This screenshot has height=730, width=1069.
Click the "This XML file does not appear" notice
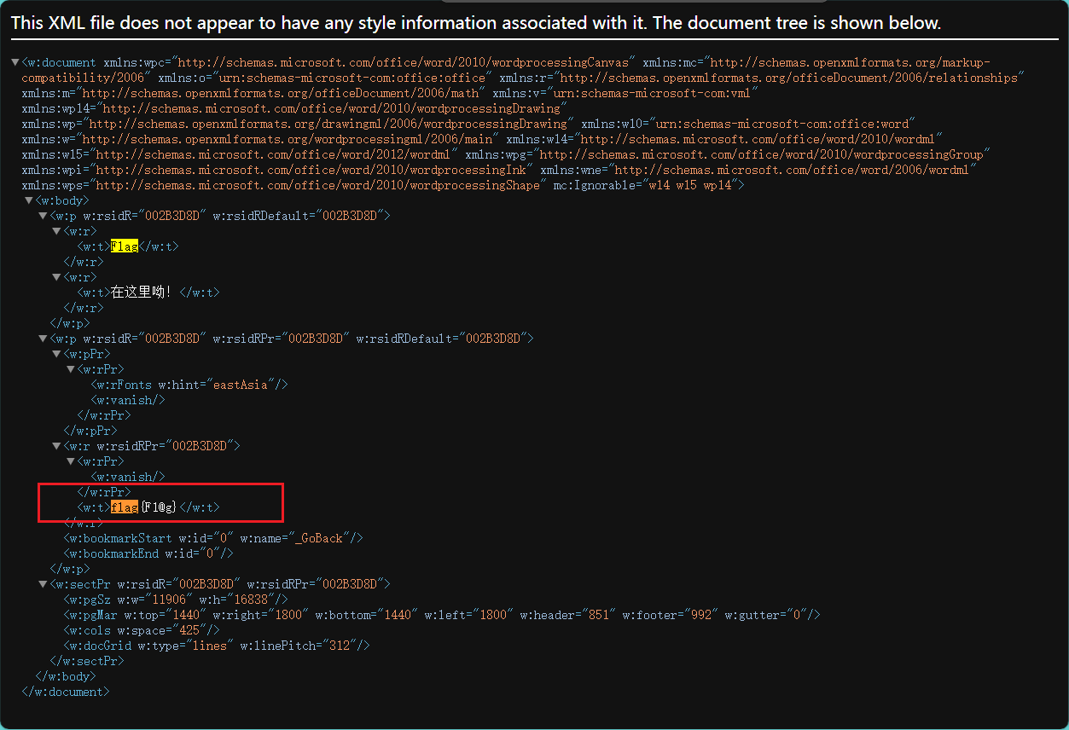click(x=476, y=23)
